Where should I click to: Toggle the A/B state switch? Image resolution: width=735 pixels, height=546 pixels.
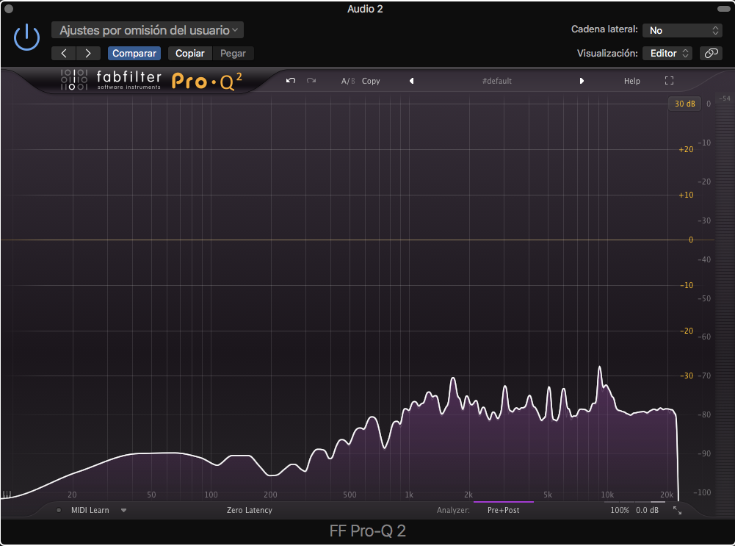pos(348,81)
